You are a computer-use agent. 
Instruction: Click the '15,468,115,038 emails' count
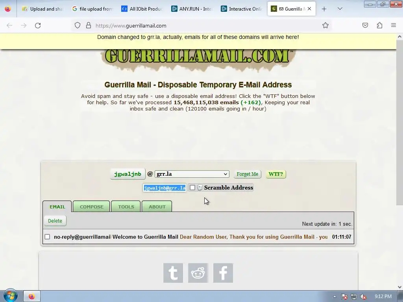click(x=206, y=103)
